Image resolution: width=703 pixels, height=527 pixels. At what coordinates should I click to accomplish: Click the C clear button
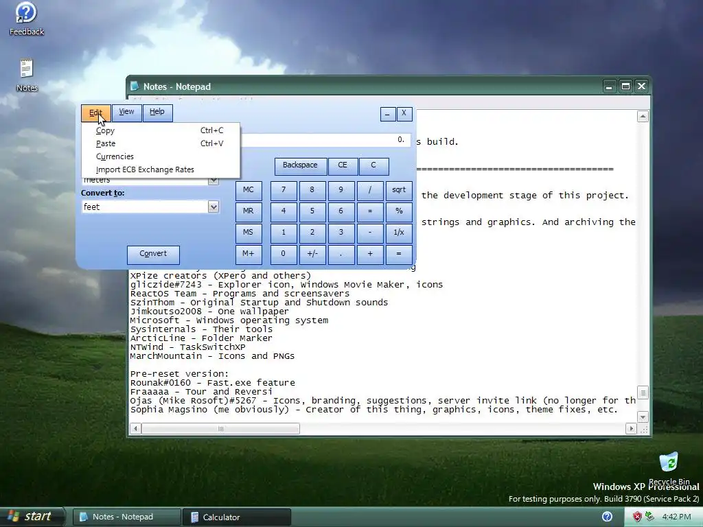coord(373,165)
